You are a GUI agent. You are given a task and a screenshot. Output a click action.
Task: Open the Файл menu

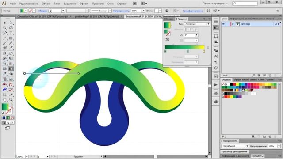[13, 4]
